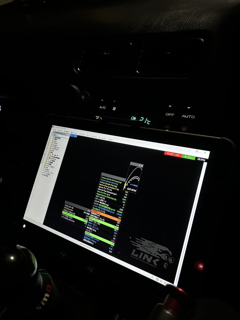The height and width of the screenshot is (320, 240).
Task: Click the move handle icon on idle panel
Action: coord(89,210)
